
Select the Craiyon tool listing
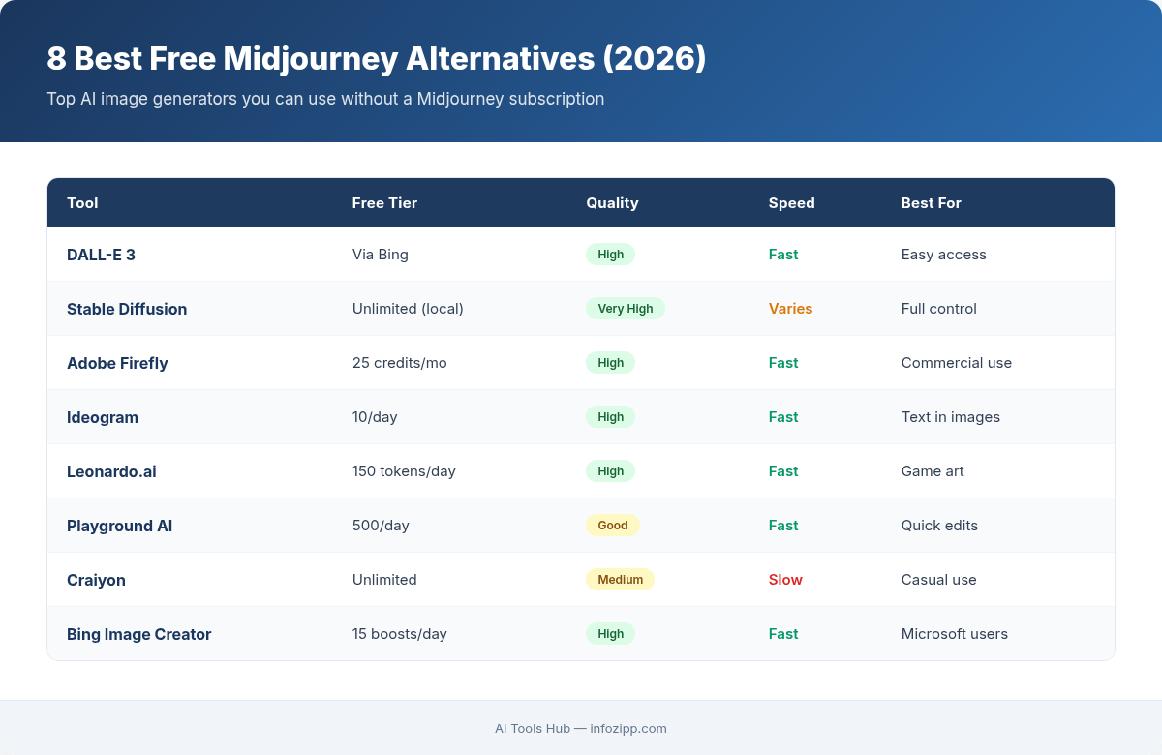coord(96,580)
